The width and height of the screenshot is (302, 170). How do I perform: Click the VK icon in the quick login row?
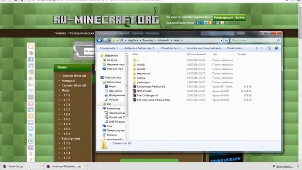(x=198, y=23)
